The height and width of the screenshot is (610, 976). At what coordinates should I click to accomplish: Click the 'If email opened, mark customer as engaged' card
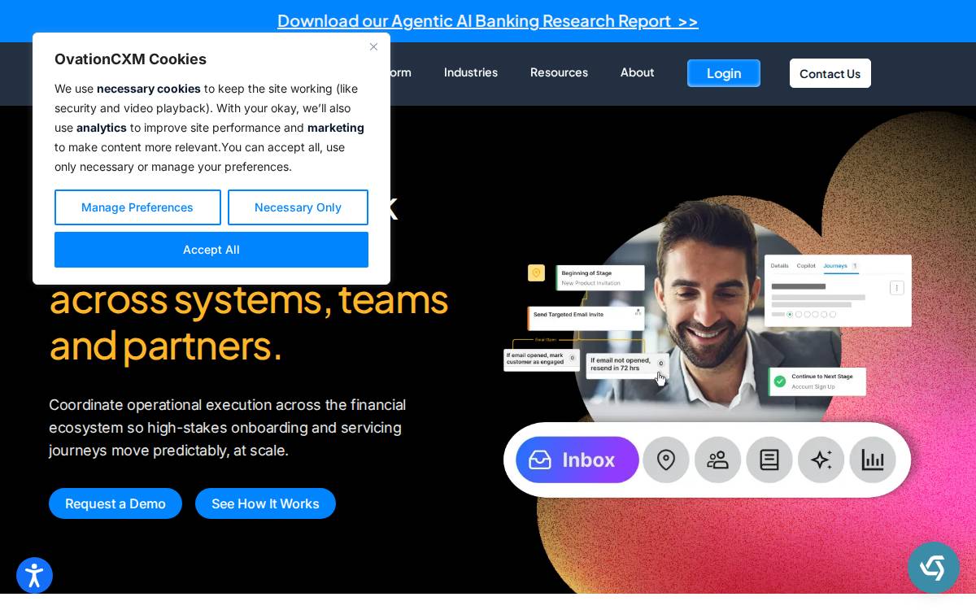click(x=541, y=359)
